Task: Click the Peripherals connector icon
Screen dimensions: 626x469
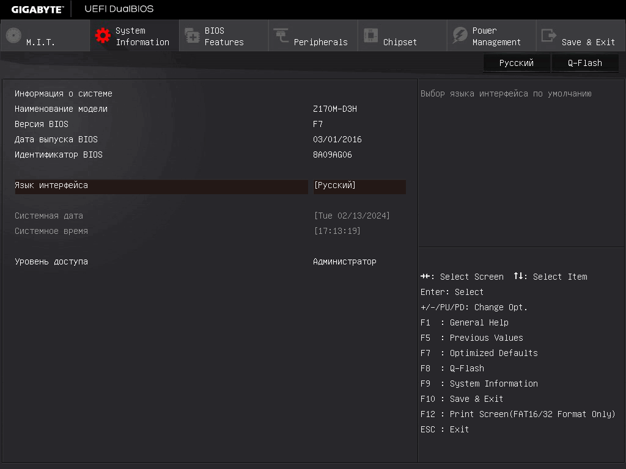Action: 281,35
